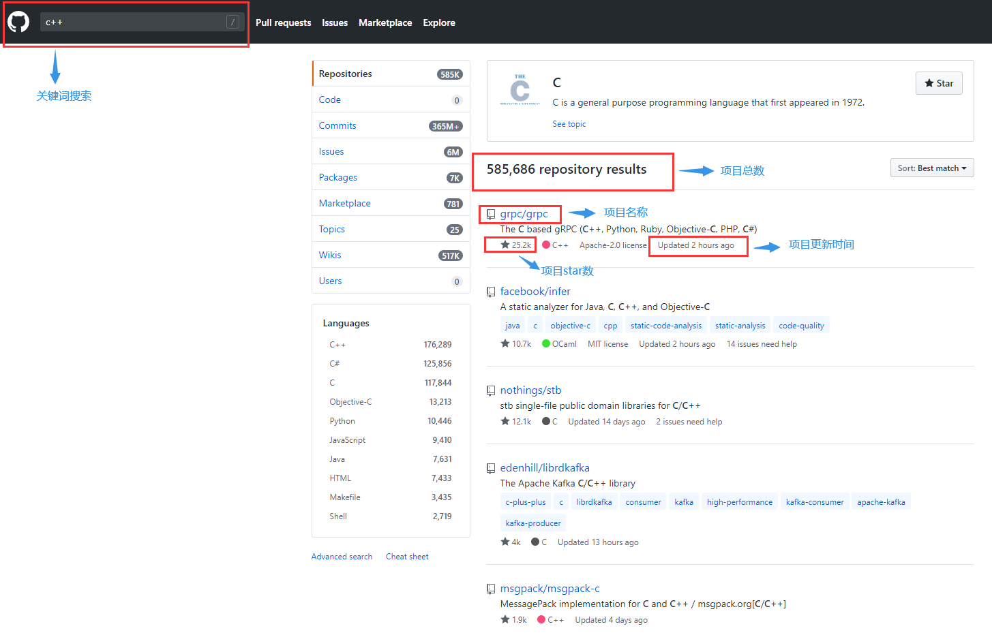Open Issues in the top navigation
This screenshot has height=635, width=992.
pos(335,22)
